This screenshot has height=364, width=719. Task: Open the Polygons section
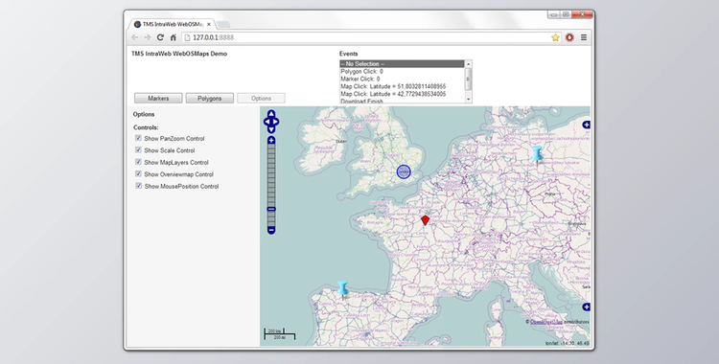(210, 98)
